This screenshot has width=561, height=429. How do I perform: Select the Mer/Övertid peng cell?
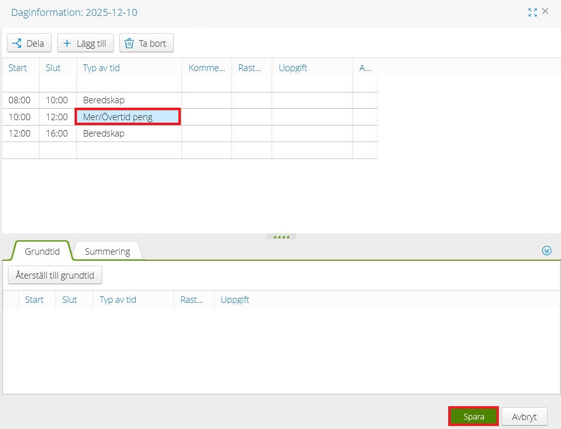(128, 117)
